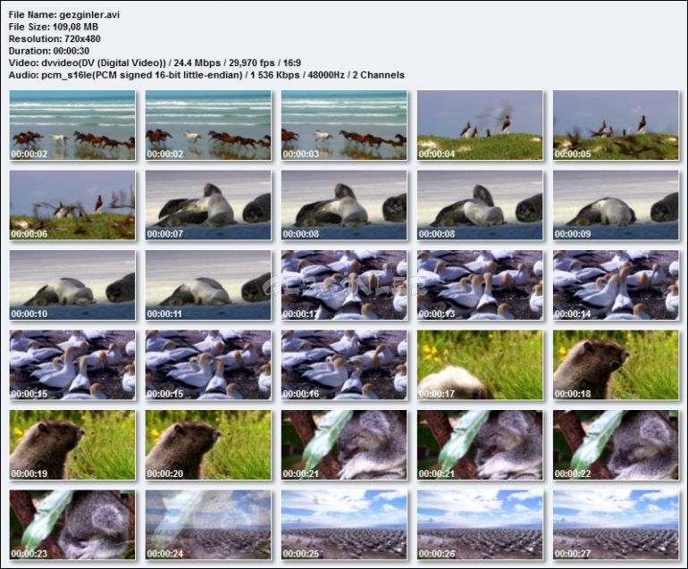Viewport: 688px width, 569px height.
Task: Click the file name text gezginler.avi
Action: pos(89,15)
